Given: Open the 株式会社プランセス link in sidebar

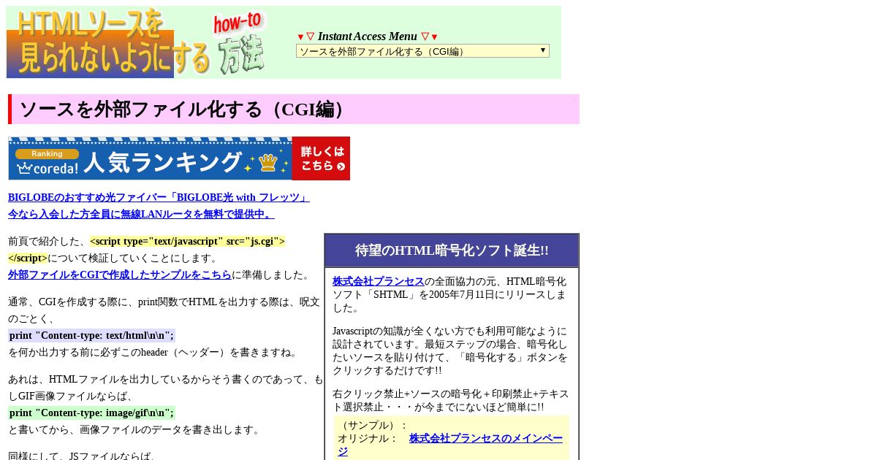Looking at the screenshot, I should (x=379, y=281).
